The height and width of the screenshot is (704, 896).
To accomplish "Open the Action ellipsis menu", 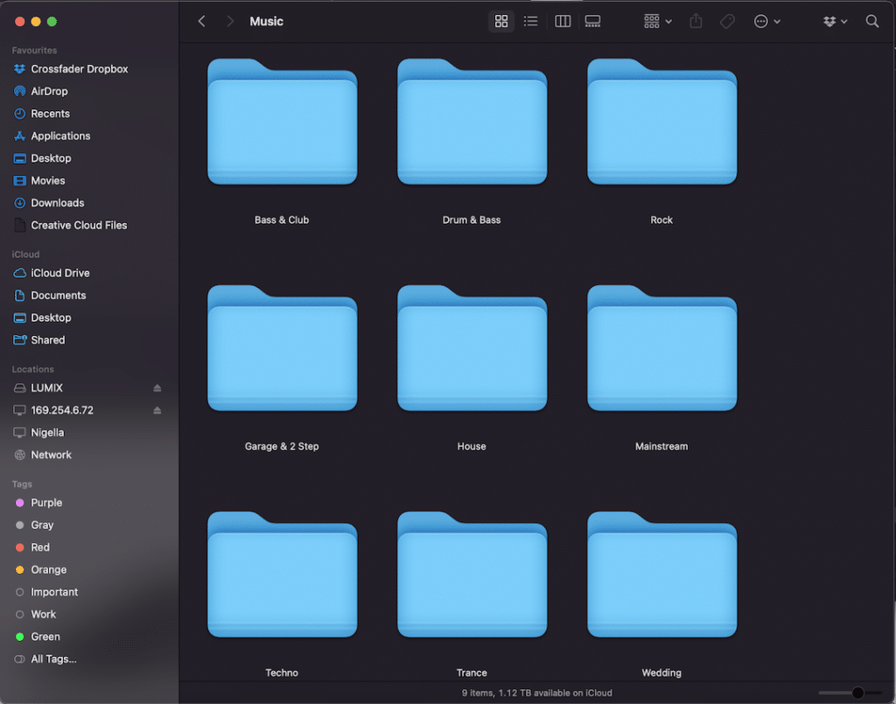I will tap(766, 21).
